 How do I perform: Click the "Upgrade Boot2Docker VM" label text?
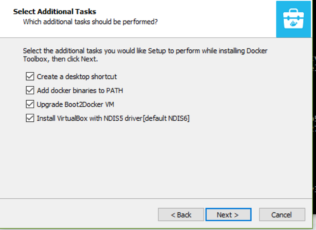(x=75, y=104)
